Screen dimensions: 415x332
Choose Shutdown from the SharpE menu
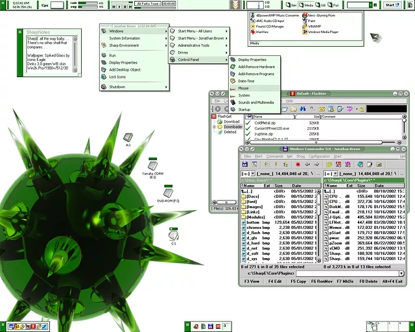coord(117,87)
